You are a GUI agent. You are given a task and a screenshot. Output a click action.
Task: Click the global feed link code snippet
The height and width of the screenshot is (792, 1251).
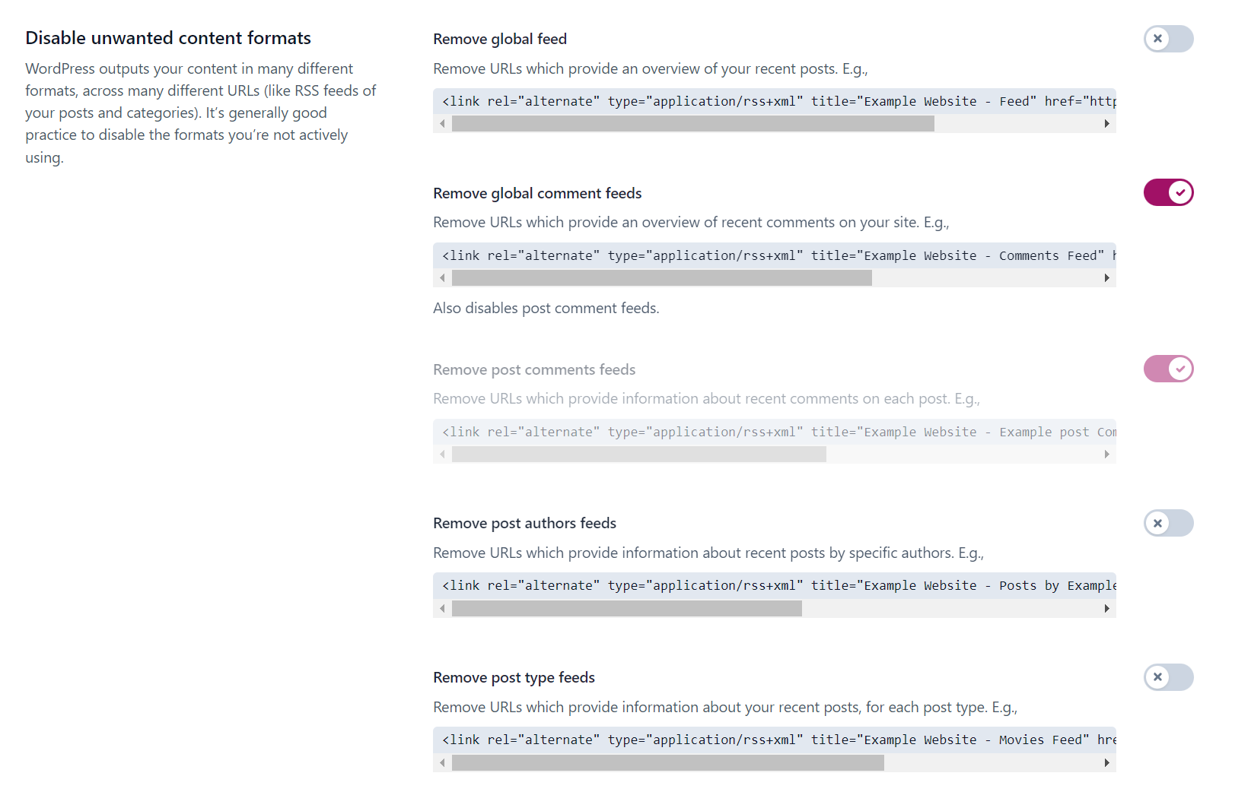tap(775, 101)
